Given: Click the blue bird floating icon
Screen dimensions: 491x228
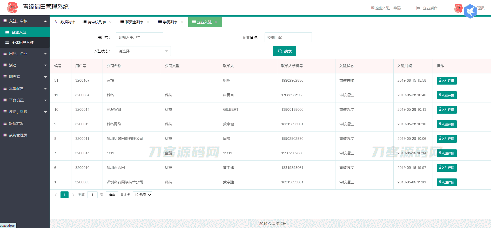Looking at the screenshot, I should (470, 11).
